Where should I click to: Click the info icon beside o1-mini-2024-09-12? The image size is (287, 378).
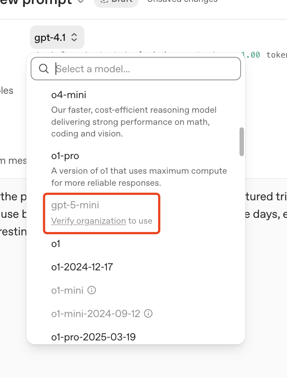click(x=148, y=313)
